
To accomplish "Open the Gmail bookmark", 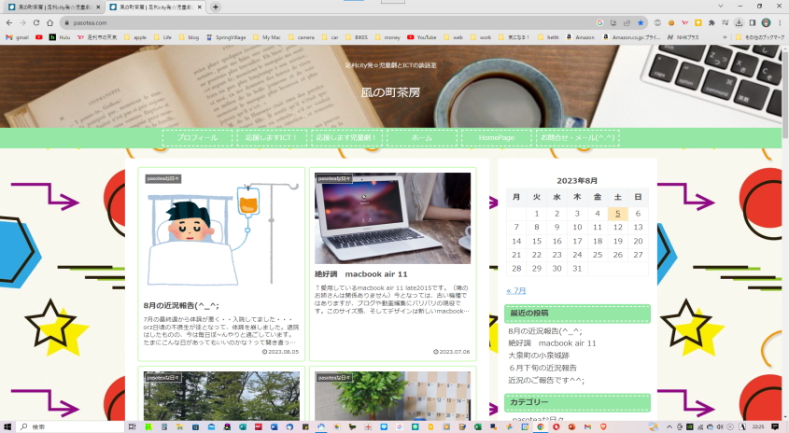I will coord(17,37).
